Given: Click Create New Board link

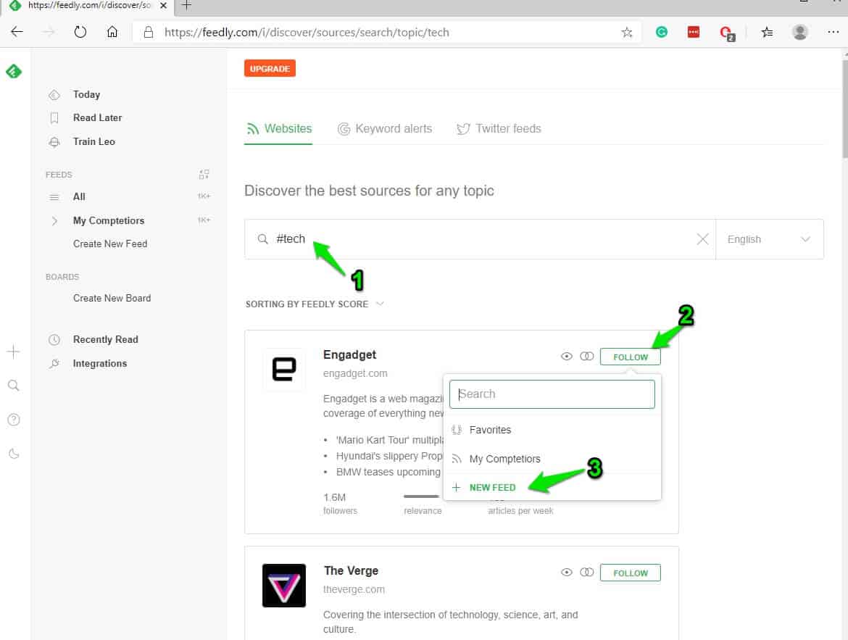Looking at the screenshot, I should [x=112, y=298].
